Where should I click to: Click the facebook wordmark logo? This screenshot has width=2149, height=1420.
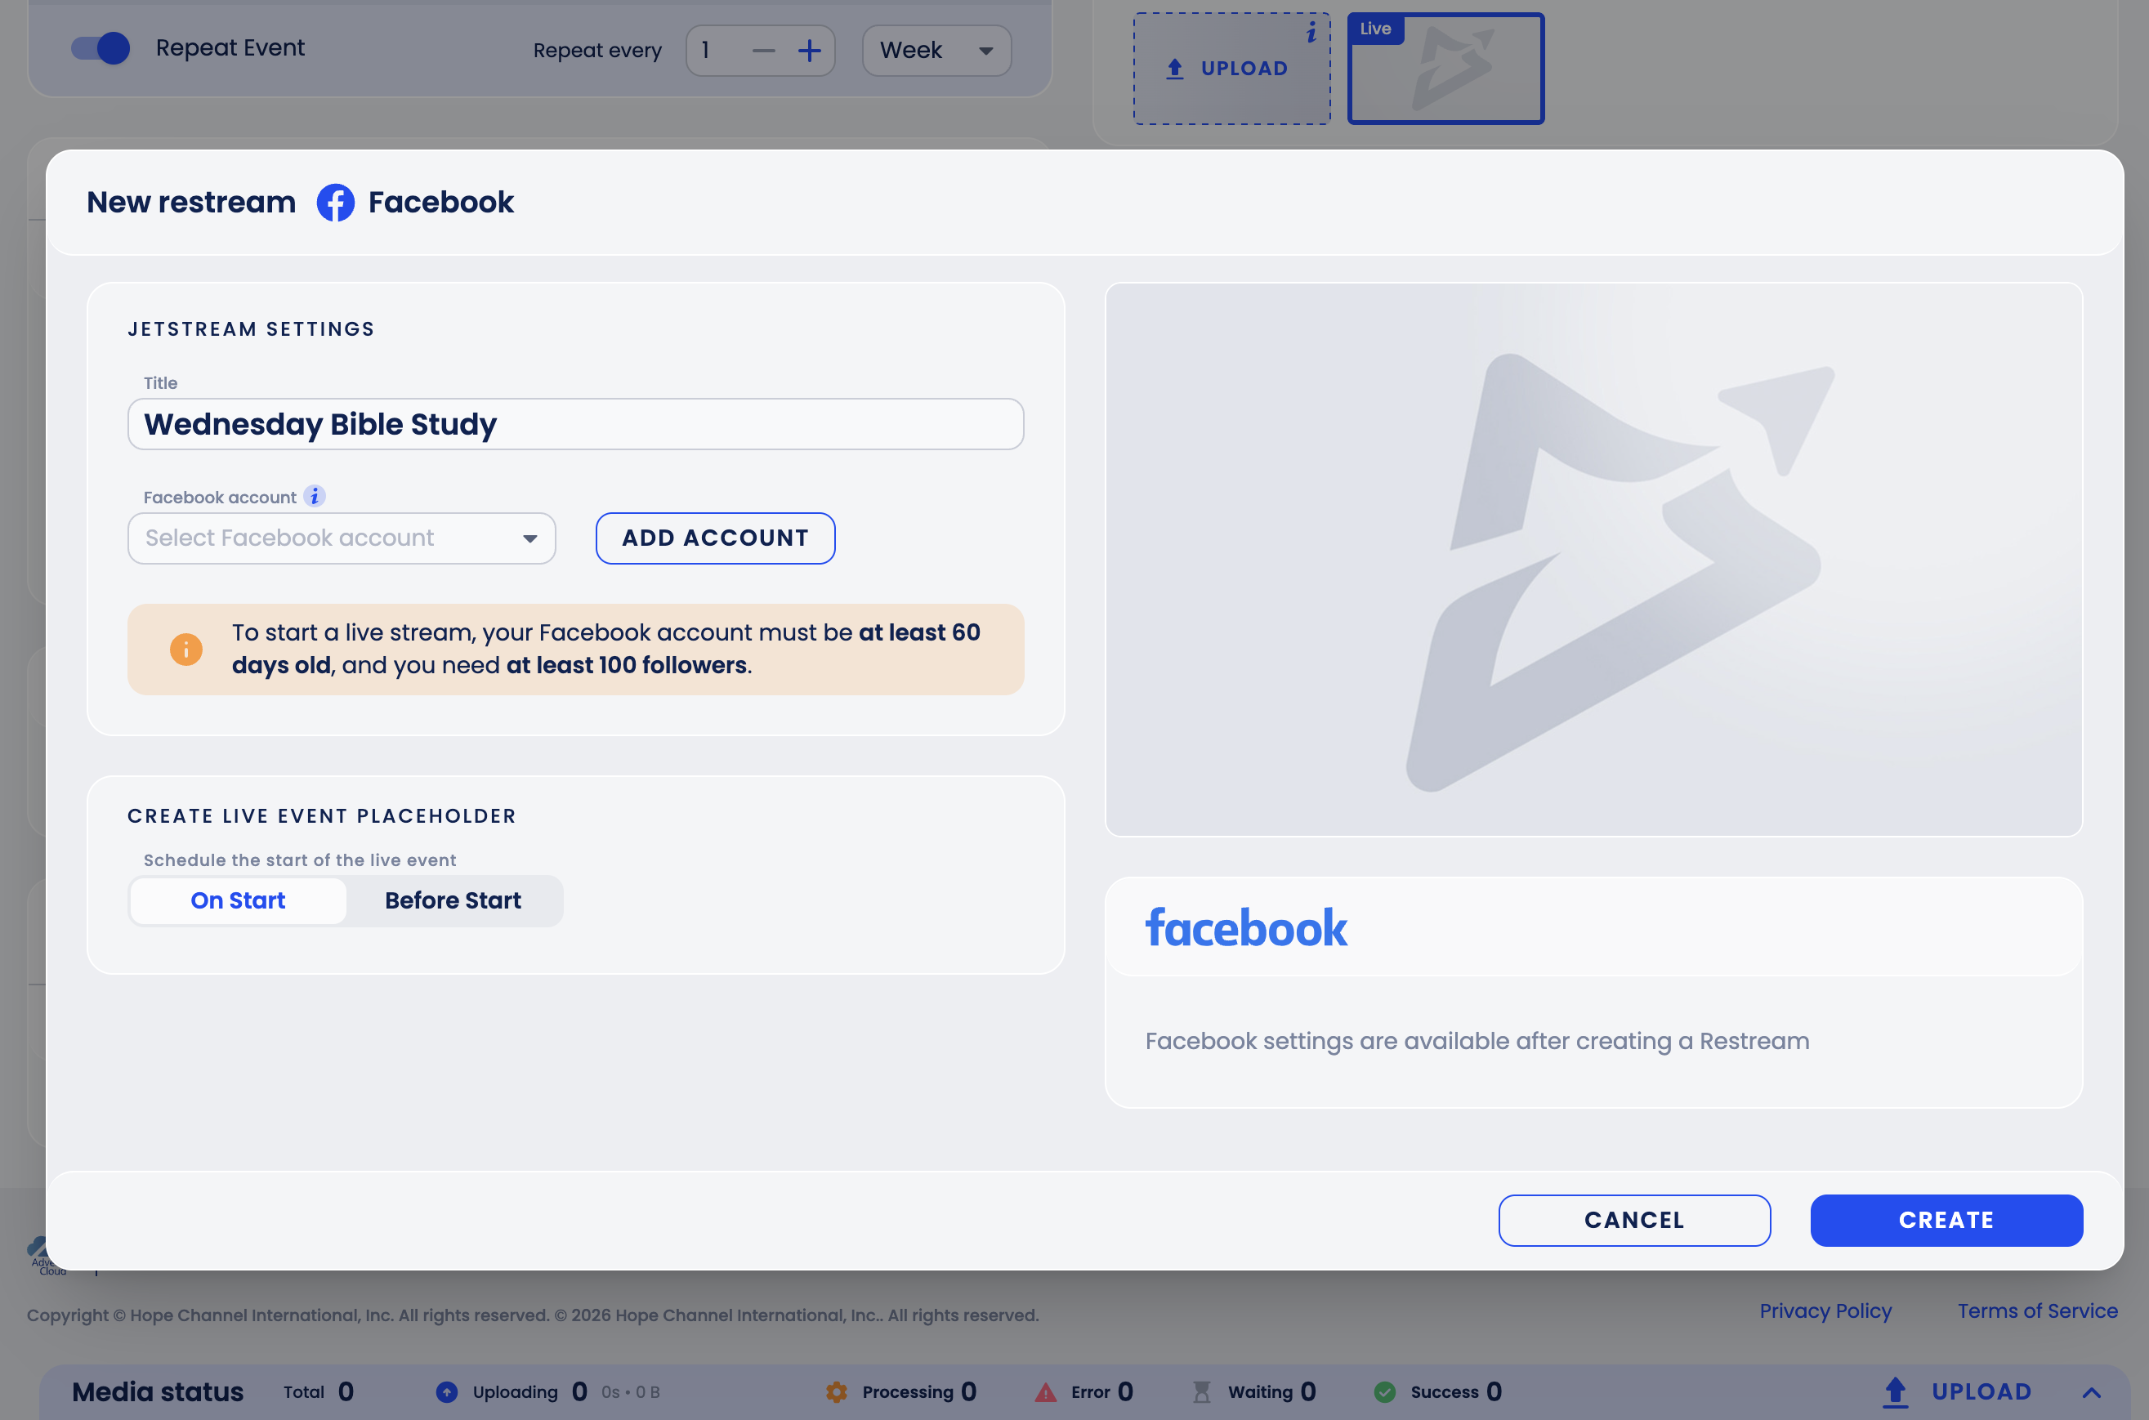point(1245,928)
